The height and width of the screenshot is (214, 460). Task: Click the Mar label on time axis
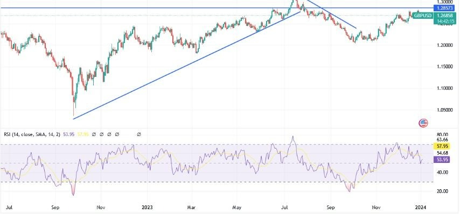pos(192,208)
